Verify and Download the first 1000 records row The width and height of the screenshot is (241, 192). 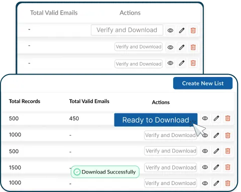170,135
